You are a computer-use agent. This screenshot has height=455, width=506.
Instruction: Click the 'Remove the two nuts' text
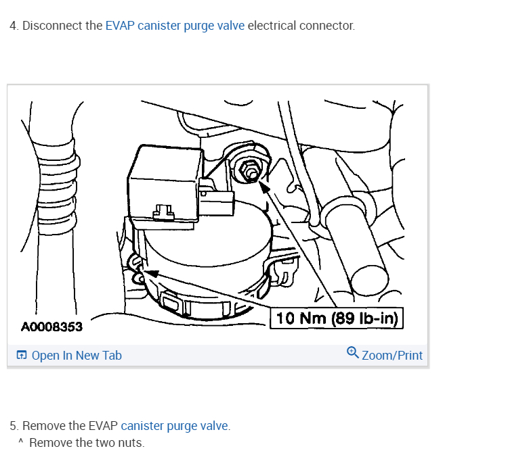(x=87, y=443)
